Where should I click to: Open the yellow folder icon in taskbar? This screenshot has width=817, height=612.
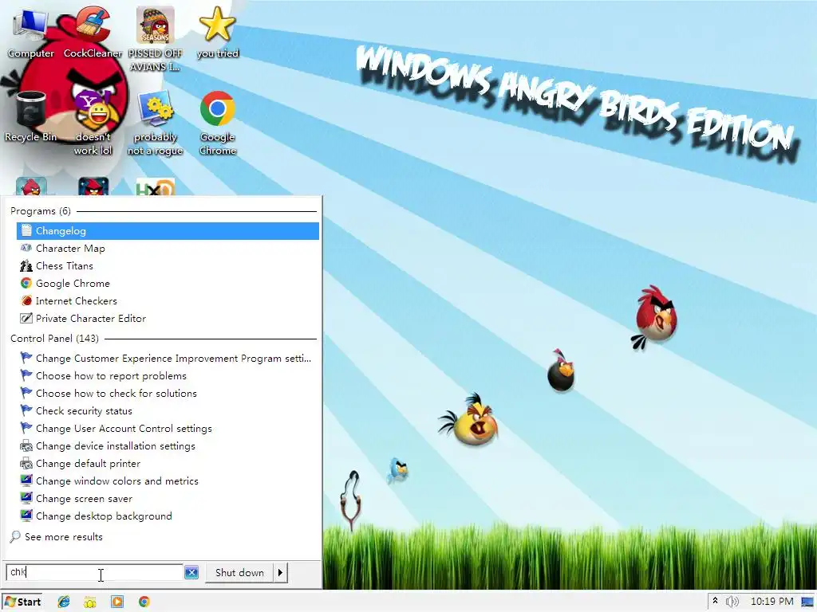point(90,602)
